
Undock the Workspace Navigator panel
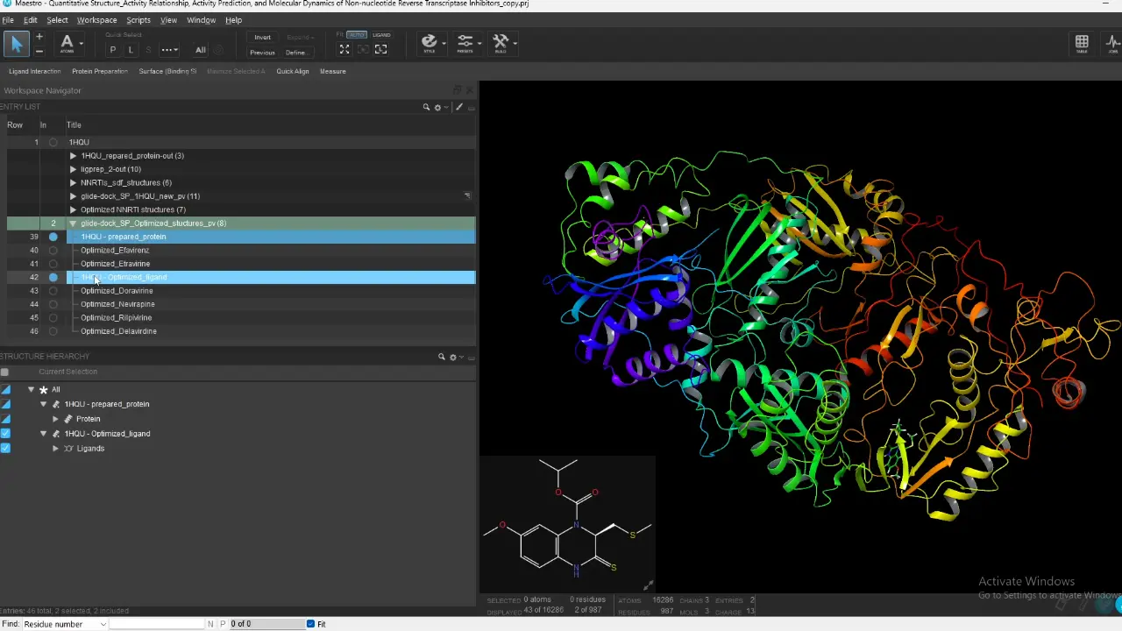[457, 90]
